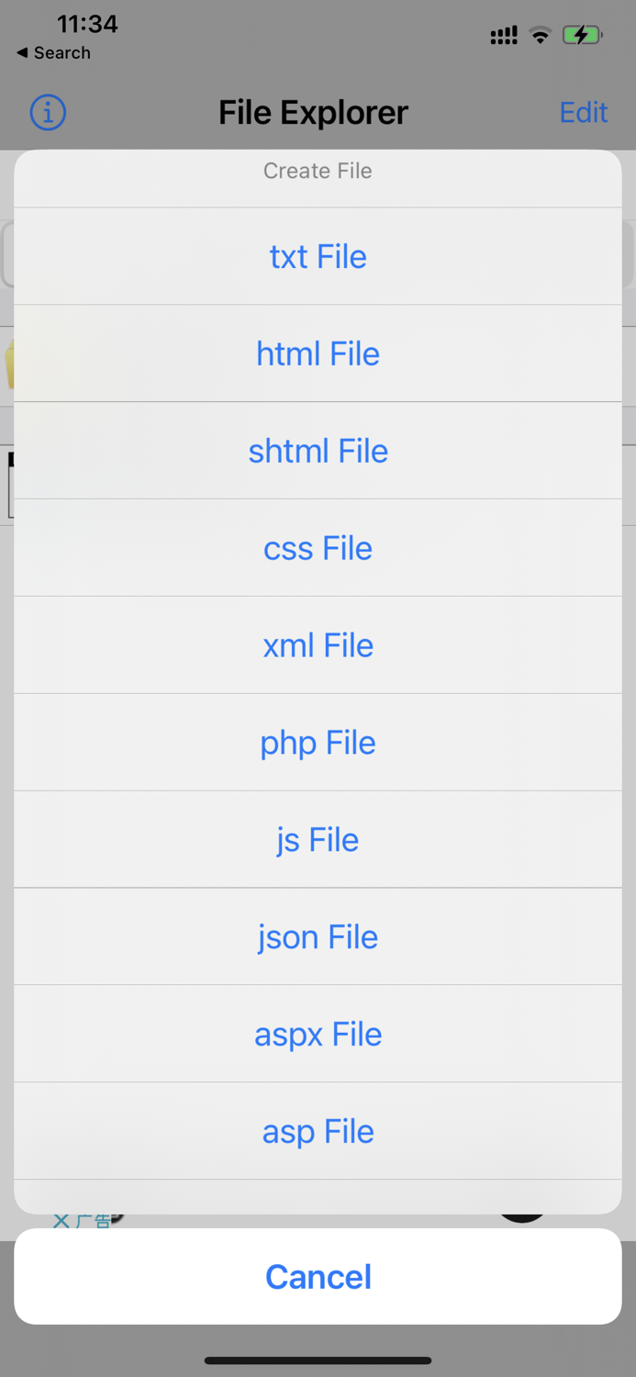Create an html File
This screenshot has height=1377, width=636.
[x=318, y=353]
